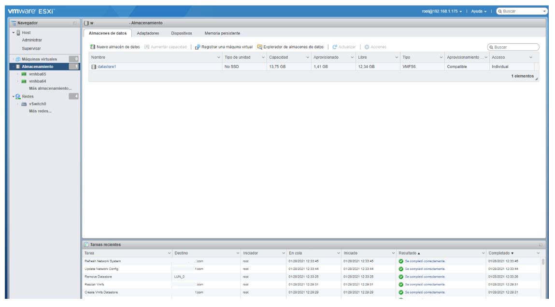This screenshot has height=307, width=555.
Task: Click the Tareas recientes collapse icon
Action: [x=541, y=244]
